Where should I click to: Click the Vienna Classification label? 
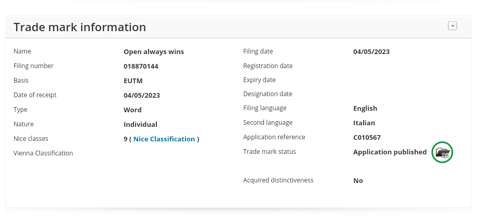43,153
